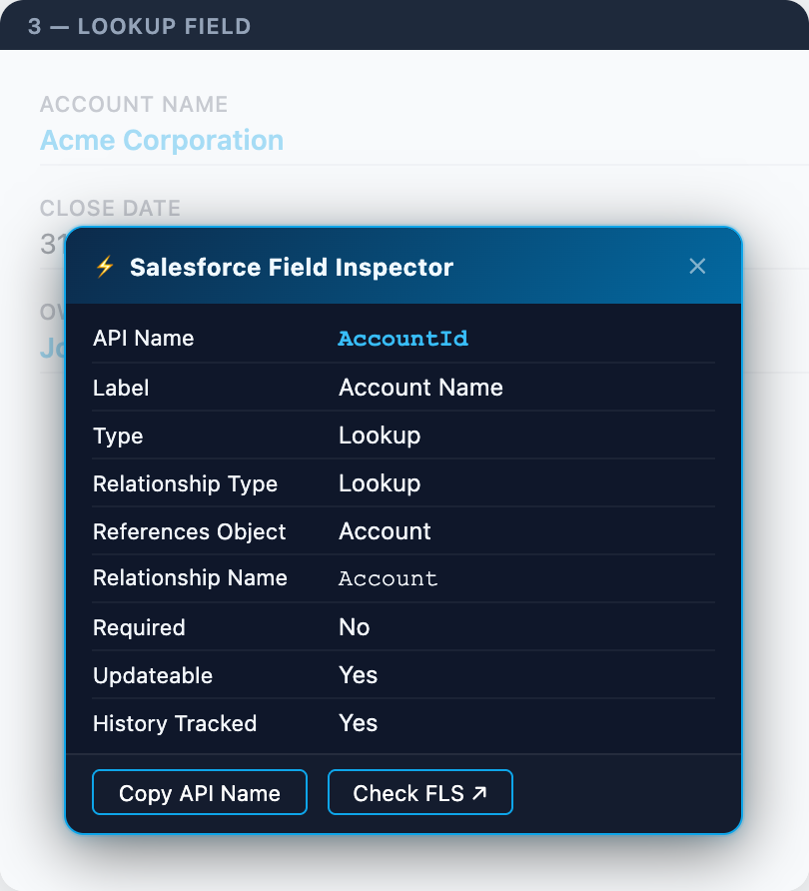Image resolution: width=809 pixels, height=891 pixels.
Task: Click the lightning bolt icon in the header
Action: click(x=106, y=267)
